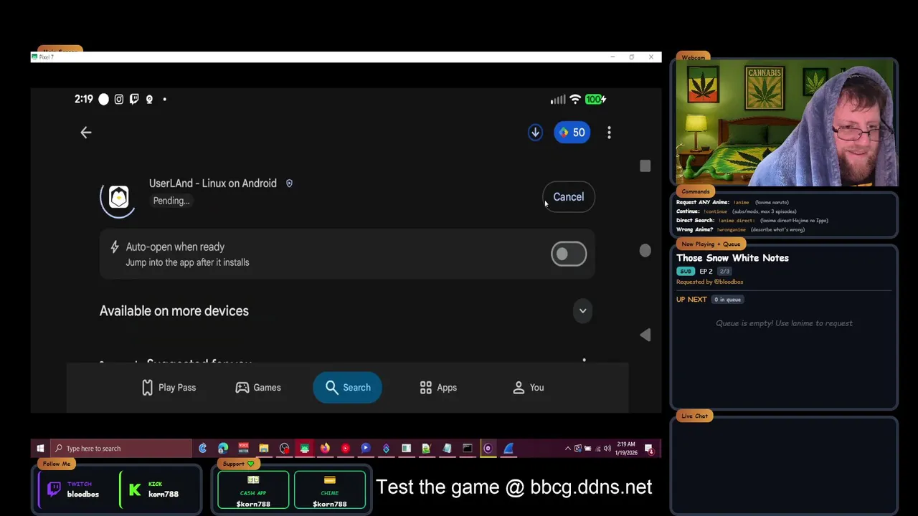Viewport: 918px width, 516px height.
Task: Show hidden system tray icons chevron
Action: pos(568,449)
